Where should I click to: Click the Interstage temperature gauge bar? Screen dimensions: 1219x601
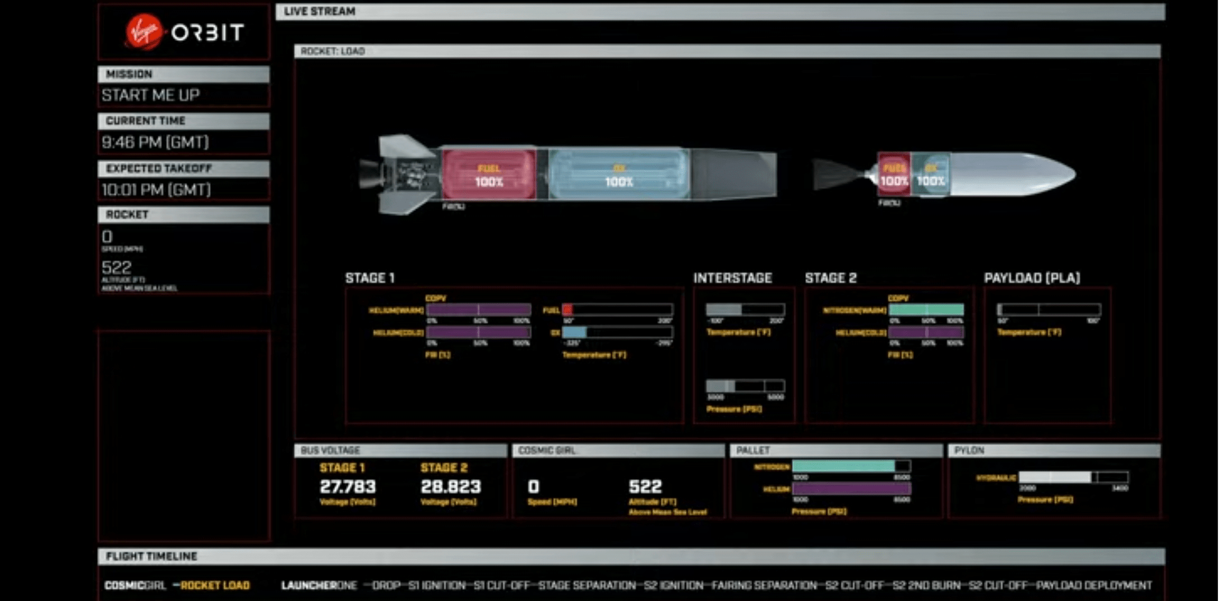pyautogui.click(x=745, y=309)
